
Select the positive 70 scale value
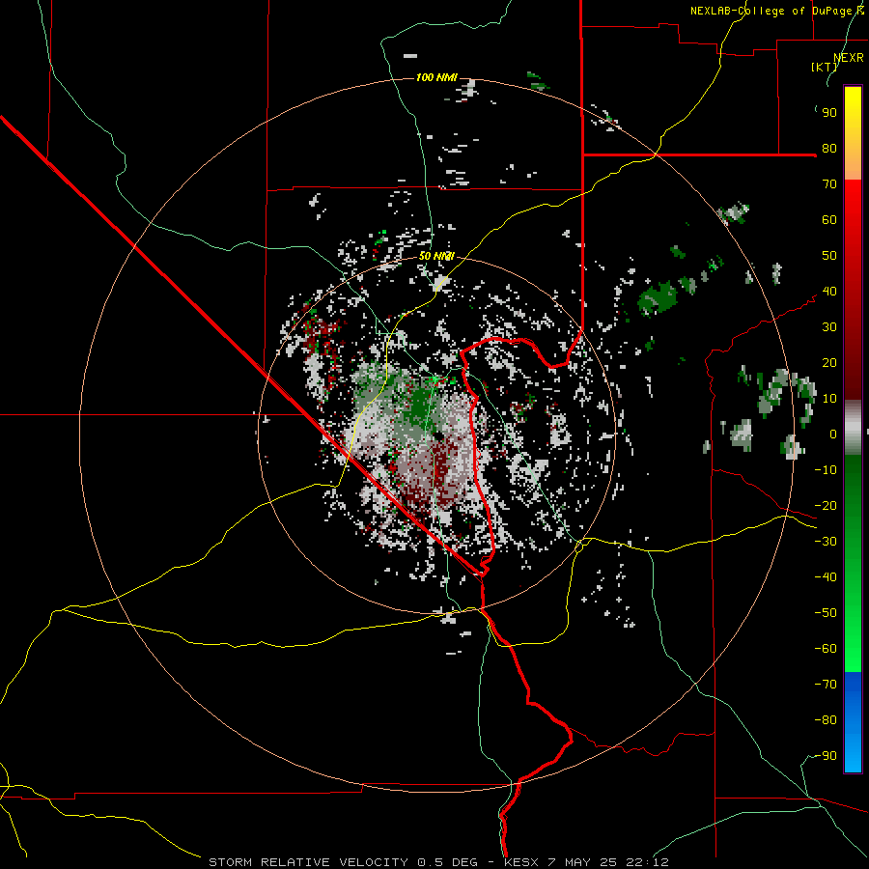pyautogui.click(x=829, y=184)
